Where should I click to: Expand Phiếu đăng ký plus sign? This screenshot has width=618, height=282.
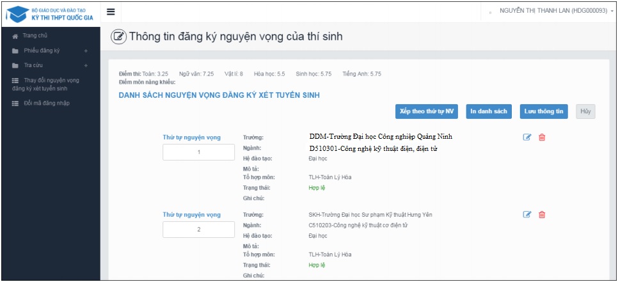tap(86, 51)
